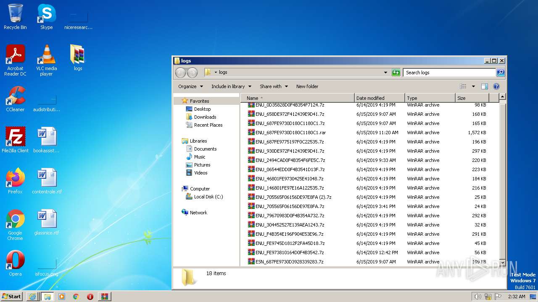
Task: Select isfocus.png desktop file
Action: click(47, 267)
